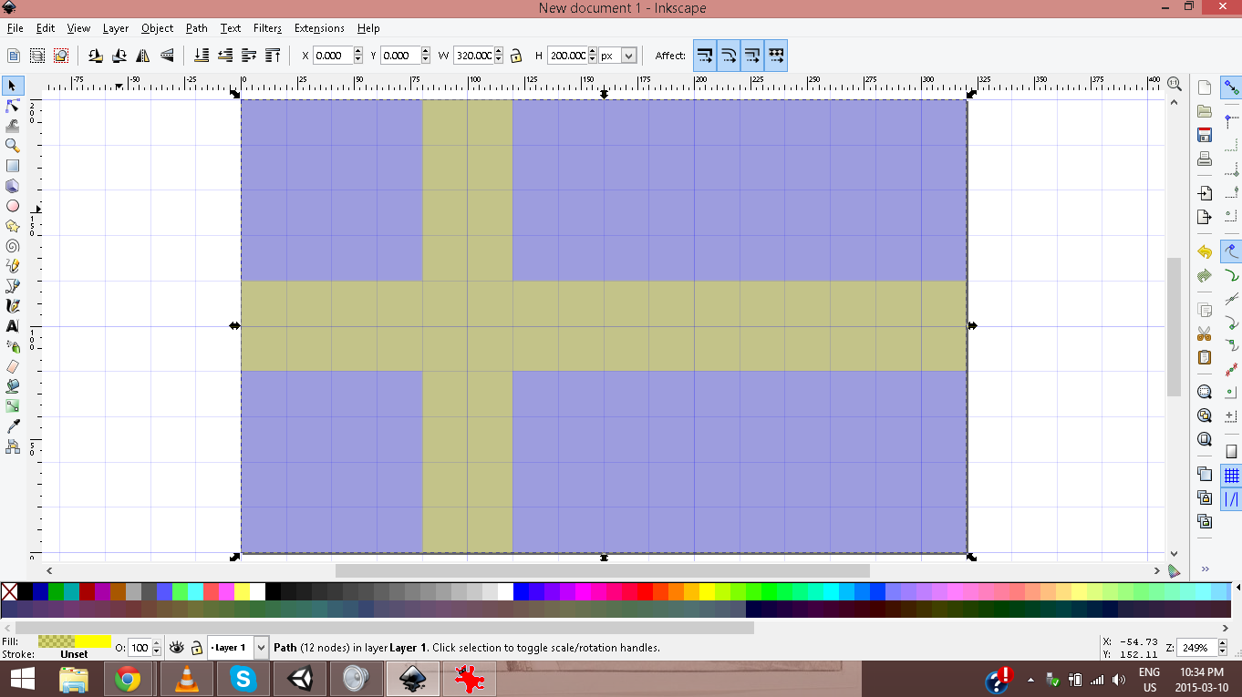Activate the Text tool
Viewport: 1242px width, 697px height.
pyautogui.click(x=13, y=325)
